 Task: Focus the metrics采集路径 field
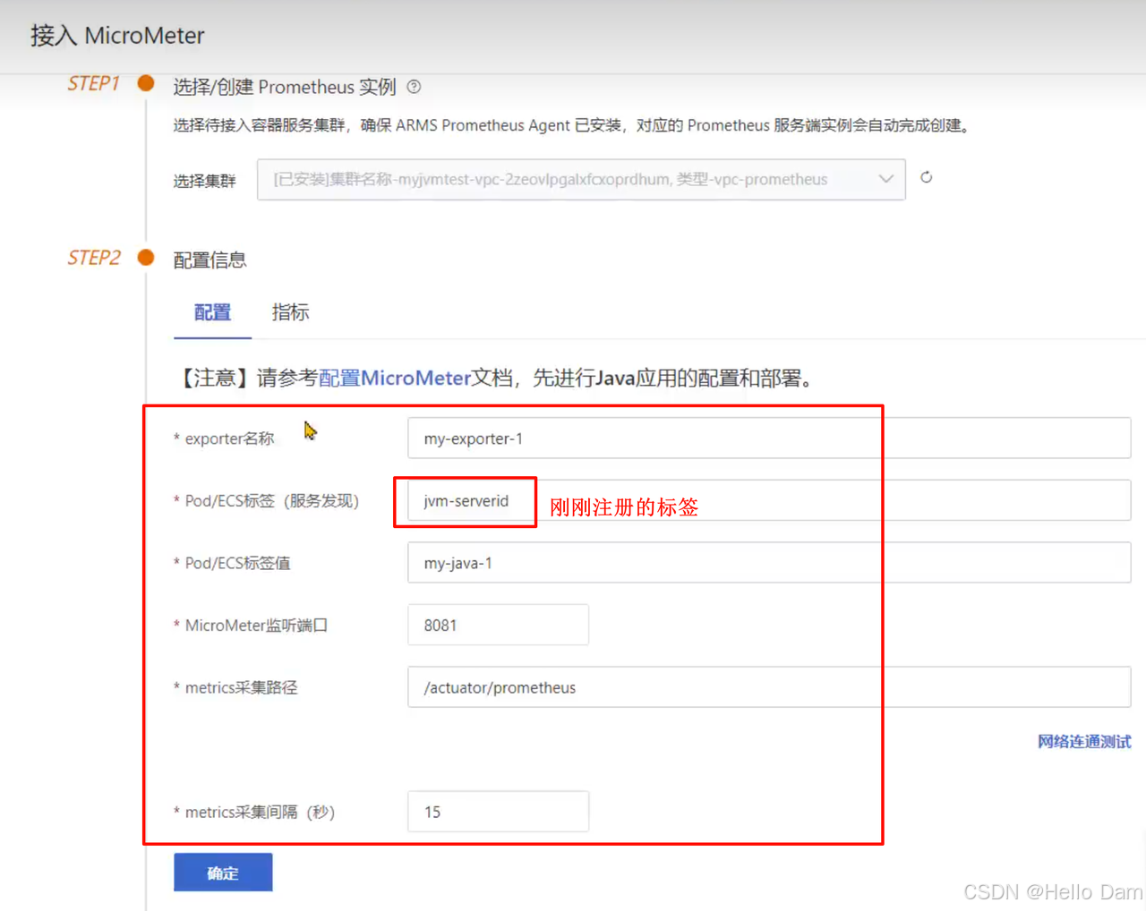point(769,687)
